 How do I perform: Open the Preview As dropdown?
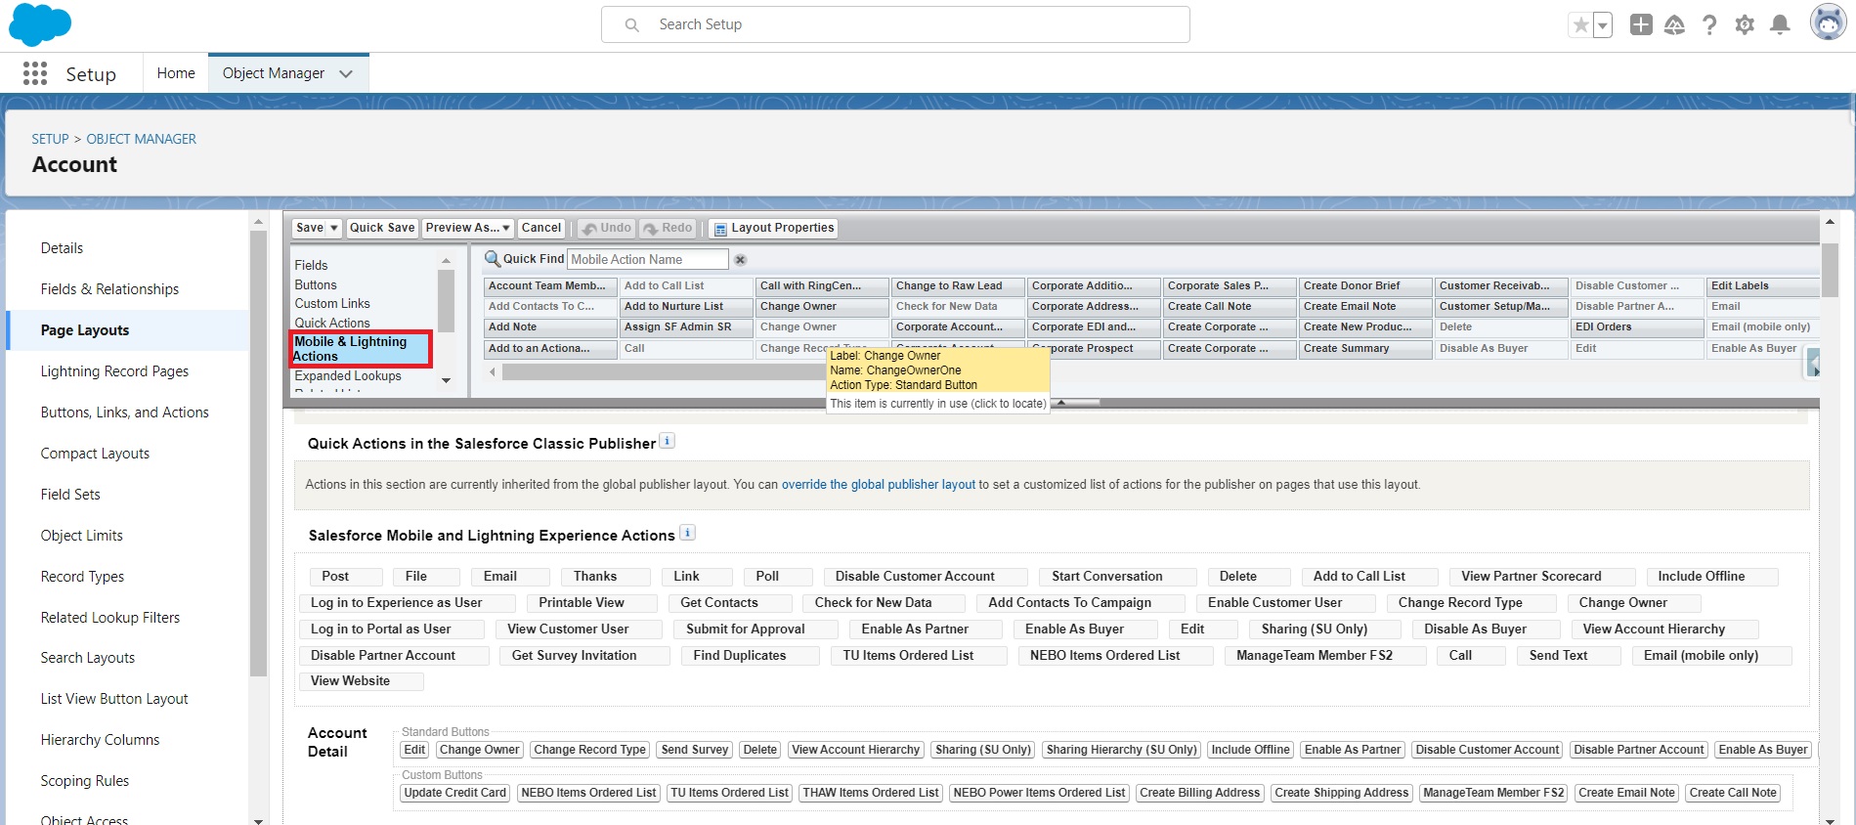point(468,228)
